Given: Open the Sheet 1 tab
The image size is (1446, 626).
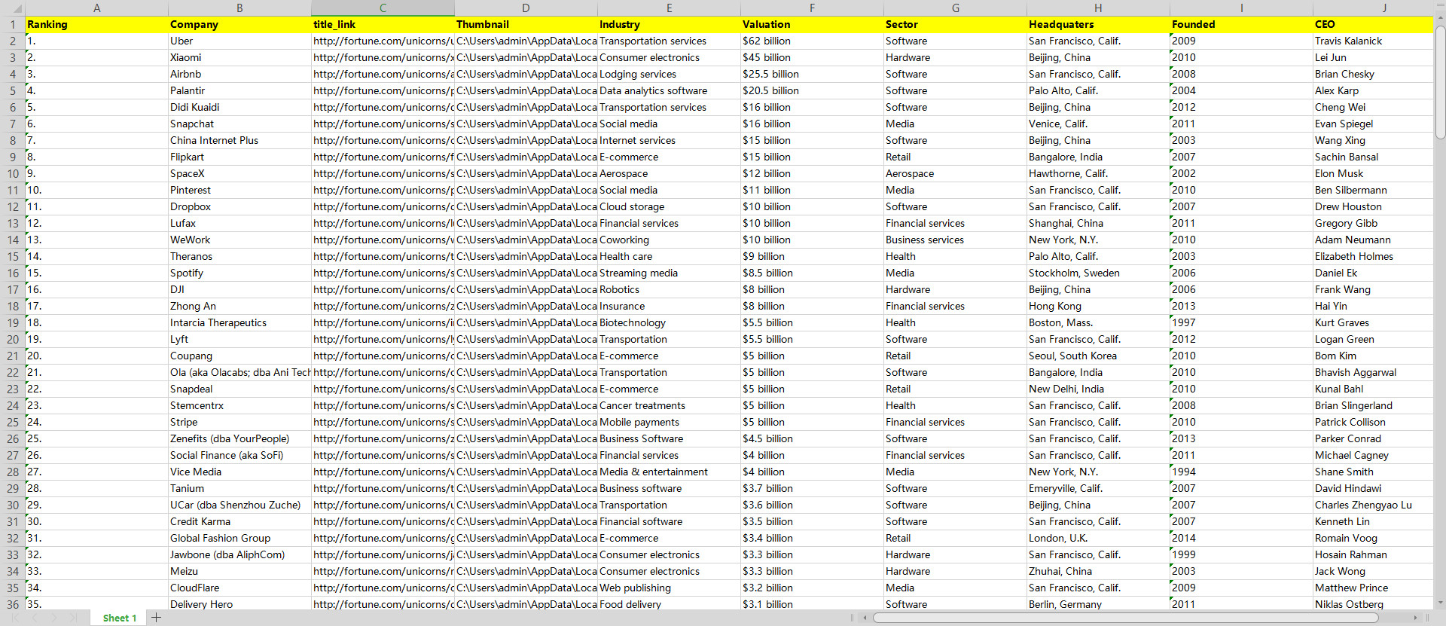Looking at the screenshot, I should [x=120, y=618].
